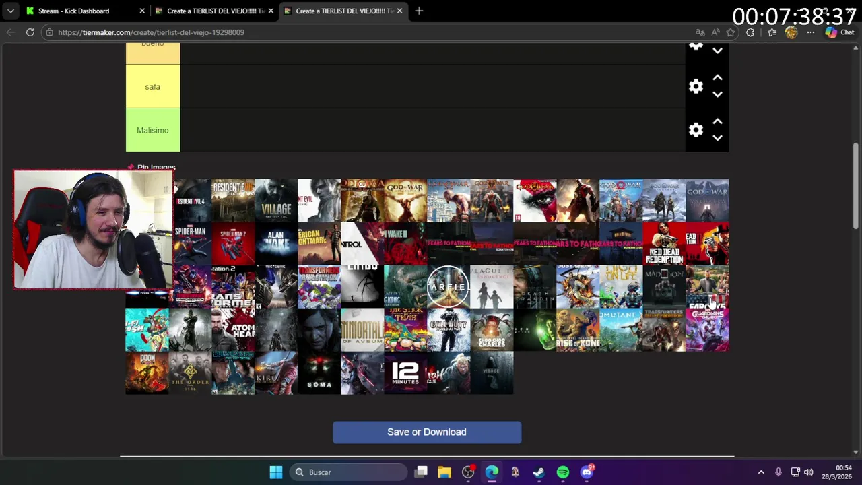862x485 pixels.
Task: Show hidden system tray icons
Action: point(761,472)
